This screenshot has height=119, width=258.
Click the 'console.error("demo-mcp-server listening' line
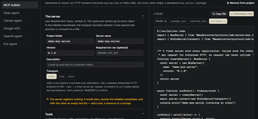tap(198, 103)
